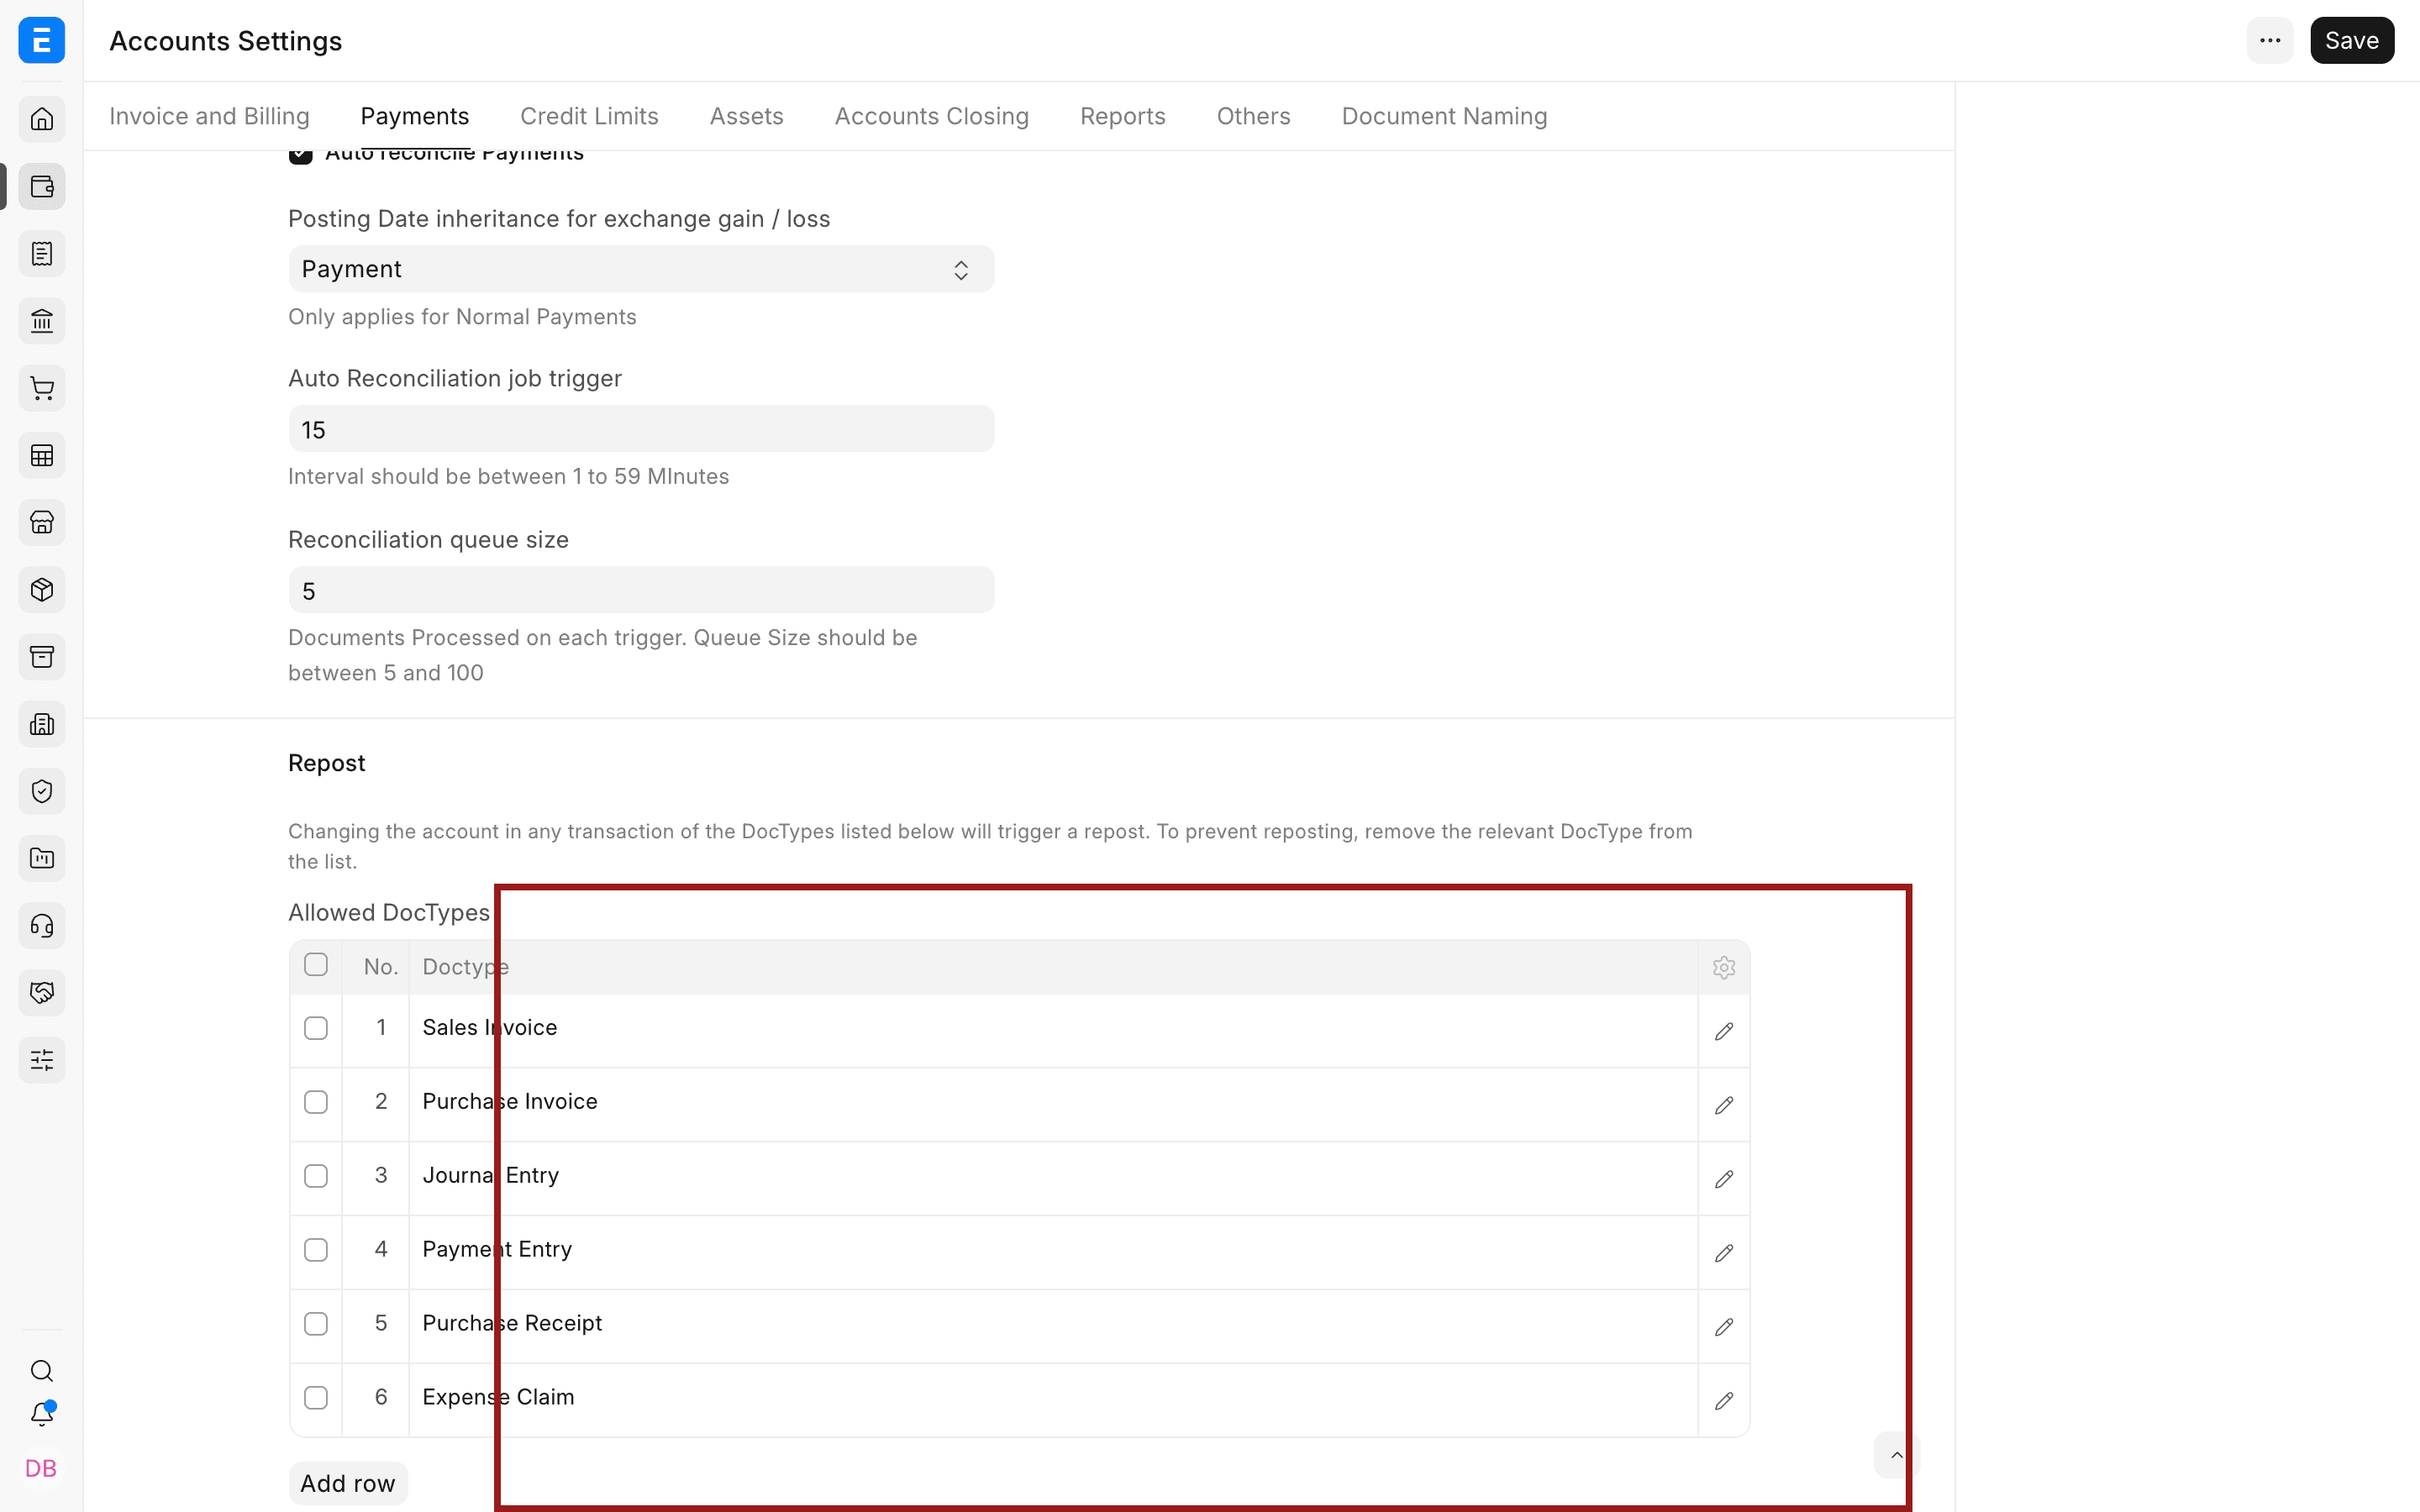Image resolution: width=2420 pixels, height=1512 pixels.
Task: Open the Allowed DocTypes table gear settings
Action: (1723, 967)
